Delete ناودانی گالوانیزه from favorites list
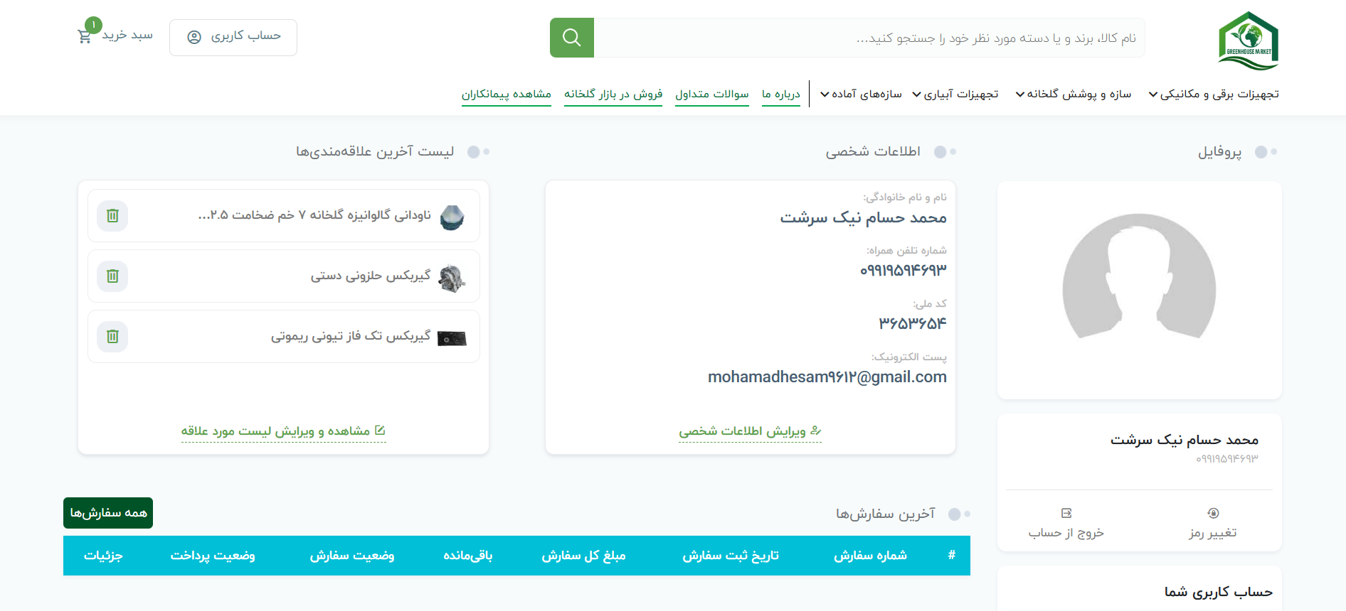Image resolution: width=1346 pixels, height=611 pixels. point(112,215)
